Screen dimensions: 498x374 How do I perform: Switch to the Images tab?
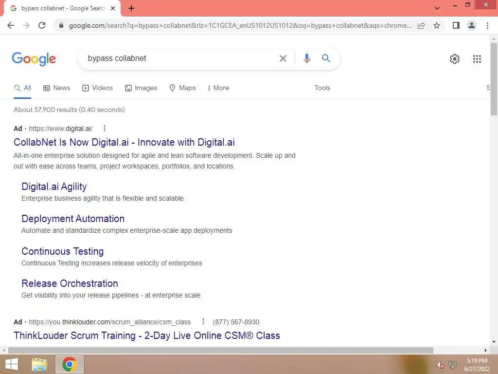point(141,88)
